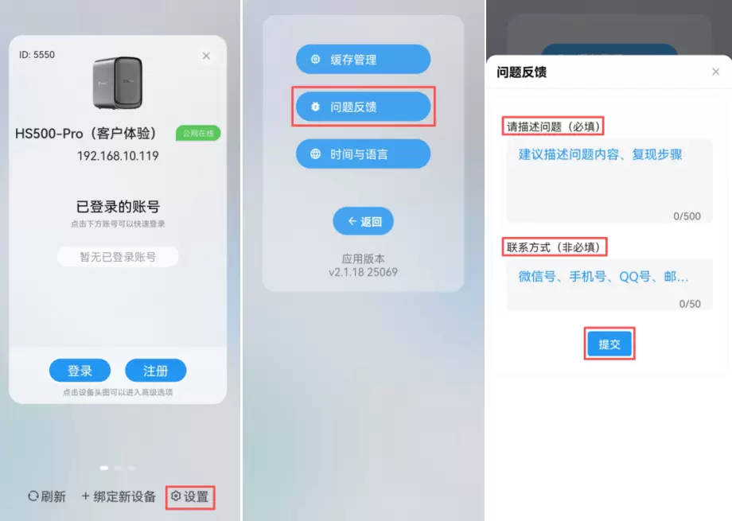Select the first page indicator dot

pos(104,468)
